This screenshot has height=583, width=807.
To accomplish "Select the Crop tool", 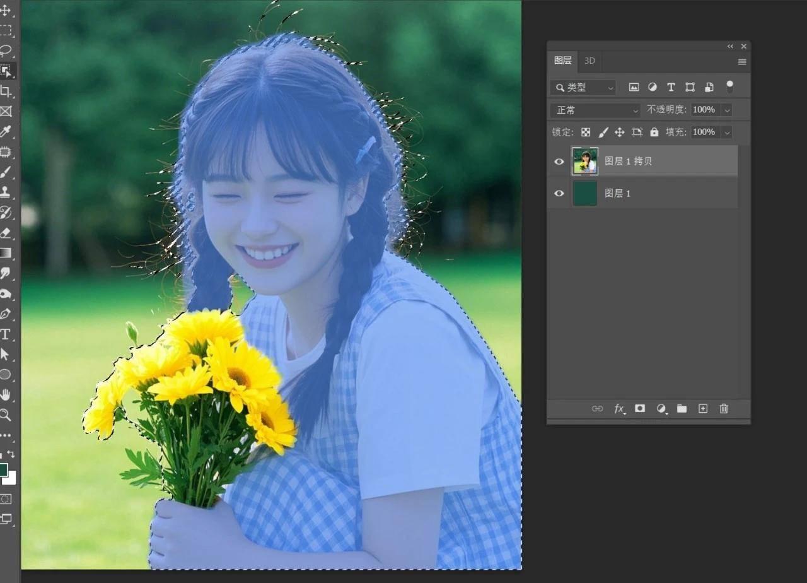I will tap(6, 91).
